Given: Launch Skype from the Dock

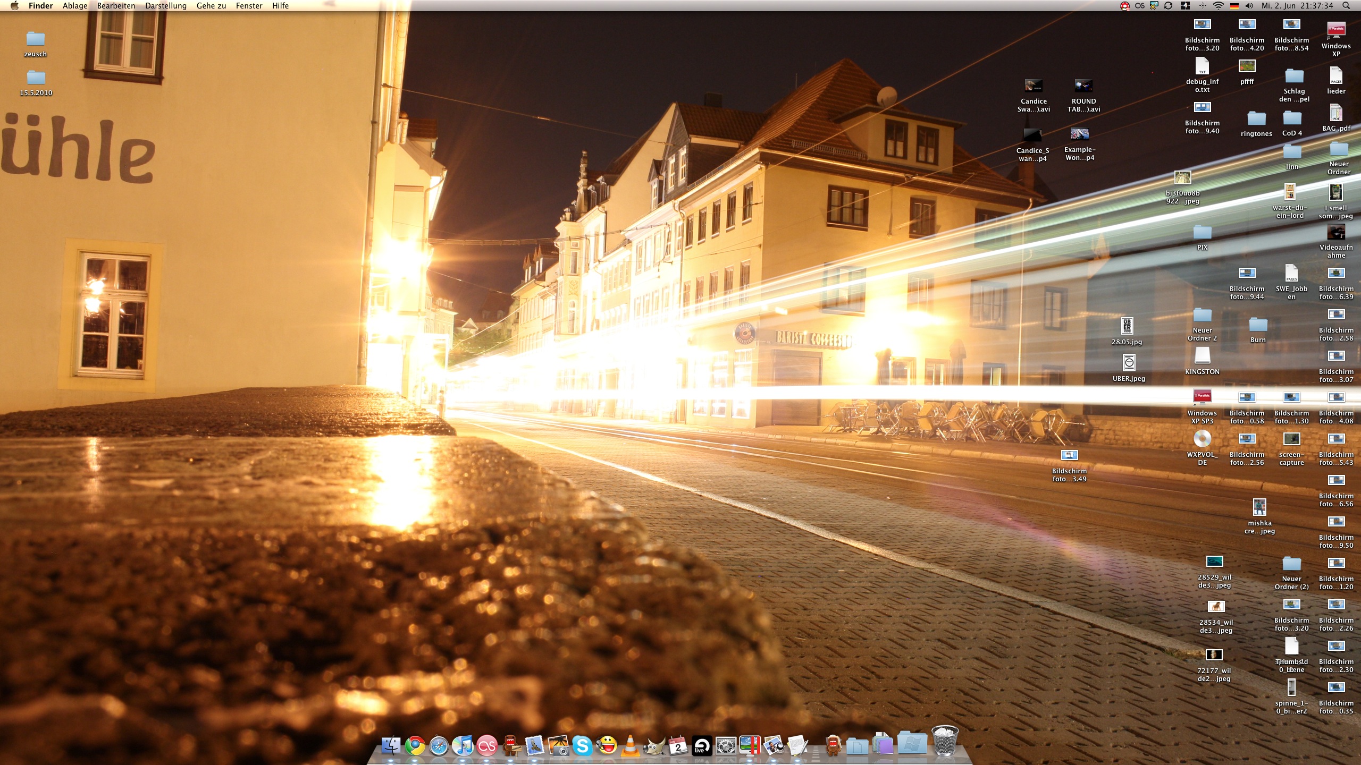Looking at the screenshot, I should tap(582, 746).
